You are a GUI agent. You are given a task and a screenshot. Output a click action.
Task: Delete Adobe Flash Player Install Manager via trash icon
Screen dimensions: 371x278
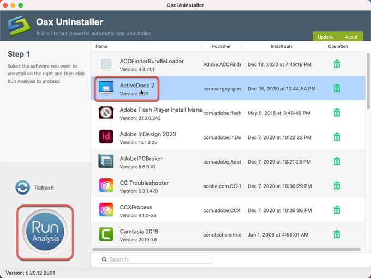point(337,112)
